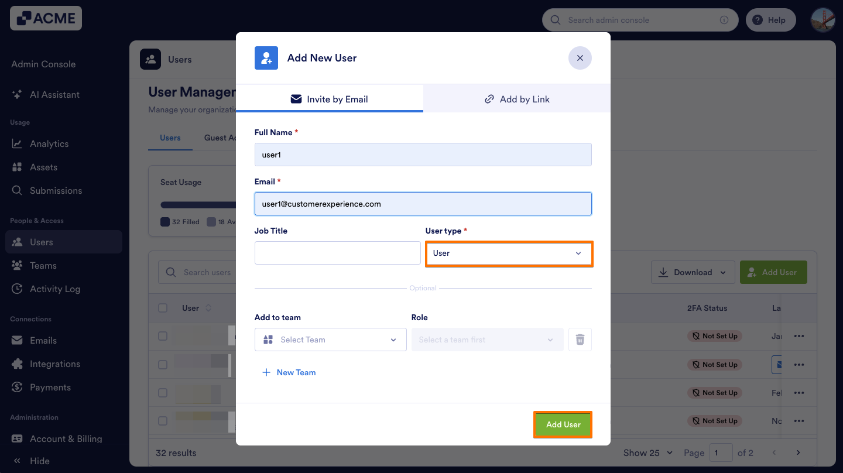Screen dimensions: 843x473
Task: Click the ACME logo
Action: [46, 18]
